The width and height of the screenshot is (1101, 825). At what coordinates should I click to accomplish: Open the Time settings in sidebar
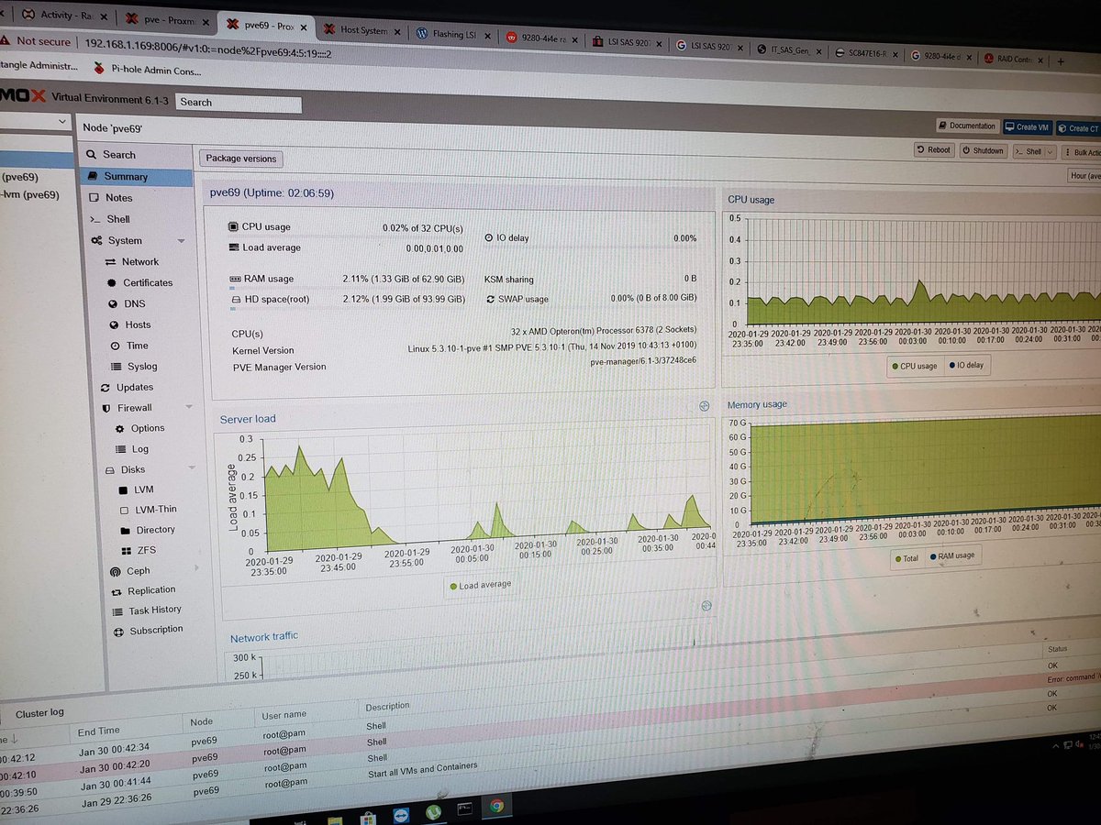coord(138,346)
